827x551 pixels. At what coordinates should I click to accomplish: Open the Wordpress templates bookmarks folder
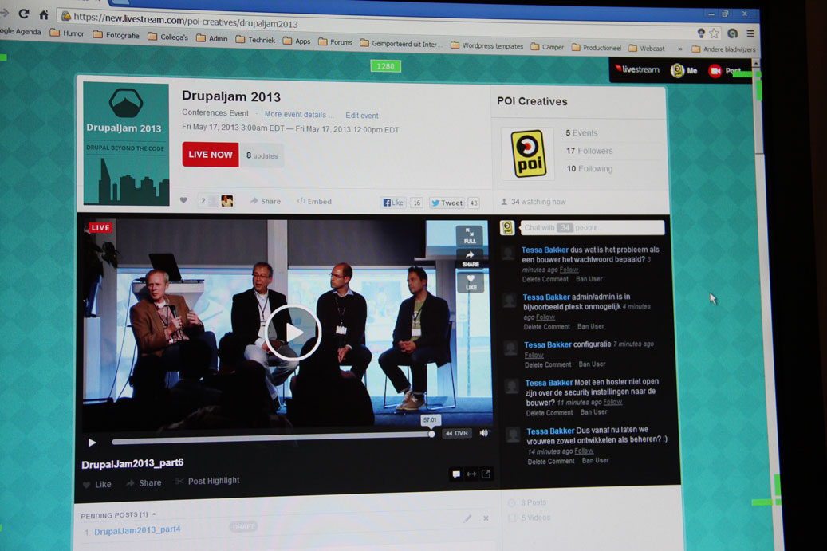click(486, 46)
